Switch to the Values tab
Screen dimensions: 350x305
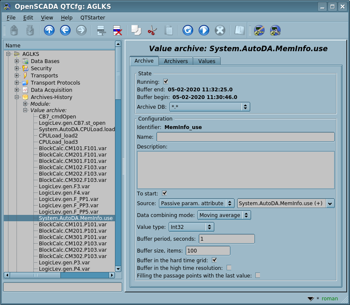point(207,61)
